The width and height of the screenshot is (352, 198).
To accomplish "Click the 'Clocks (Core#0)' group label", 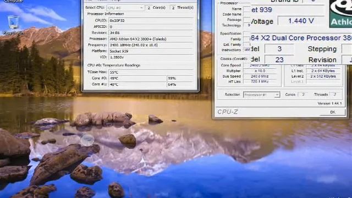I will 234,59.
